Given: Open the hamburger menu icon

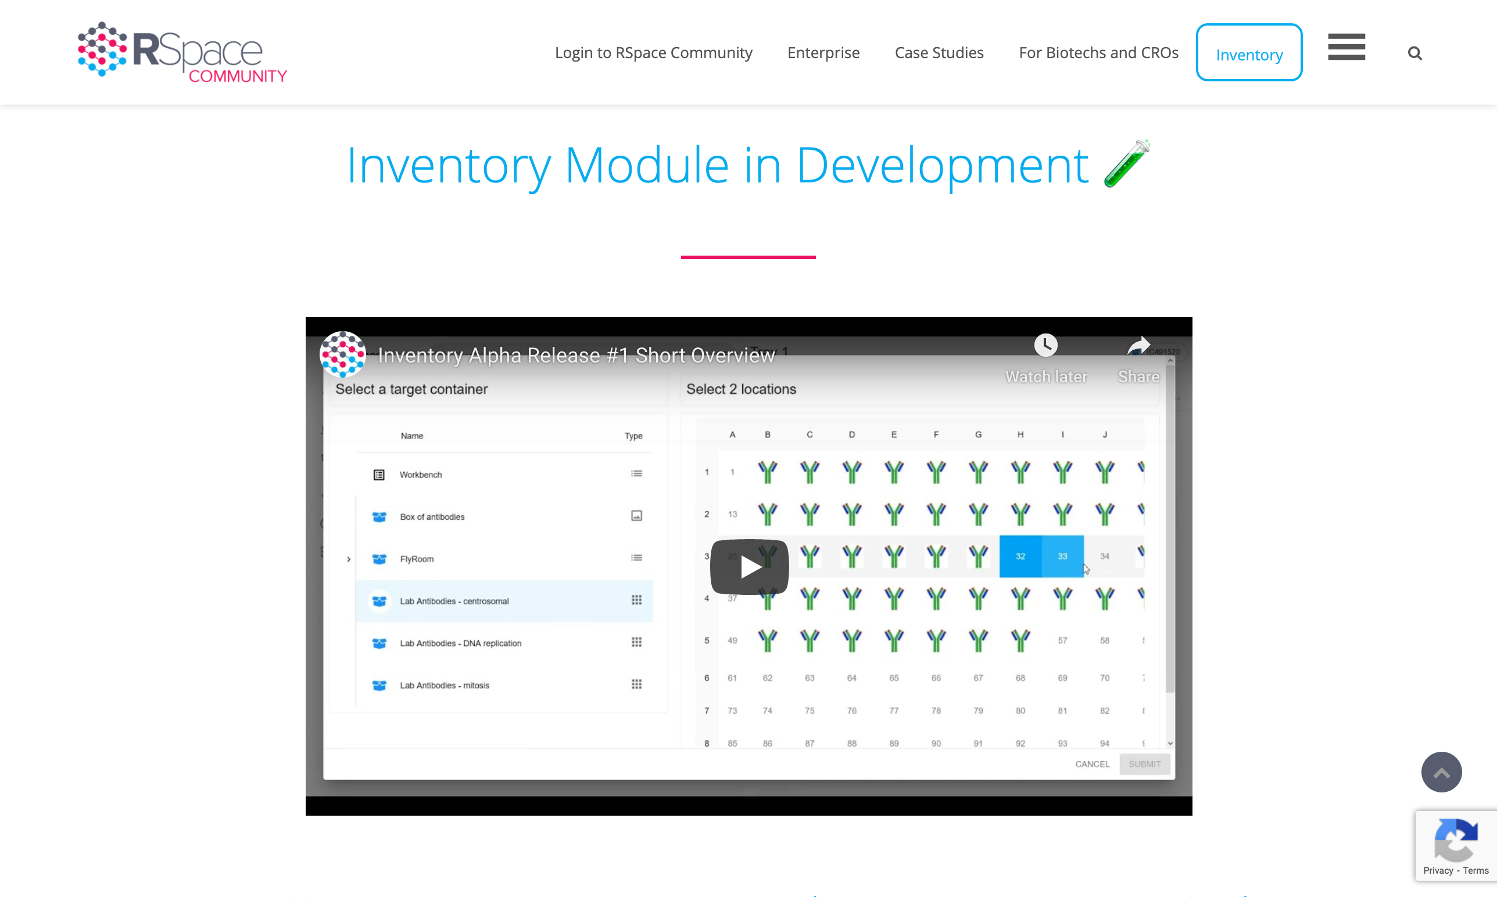Looking at the screenshot, I should coord(1346,47).
